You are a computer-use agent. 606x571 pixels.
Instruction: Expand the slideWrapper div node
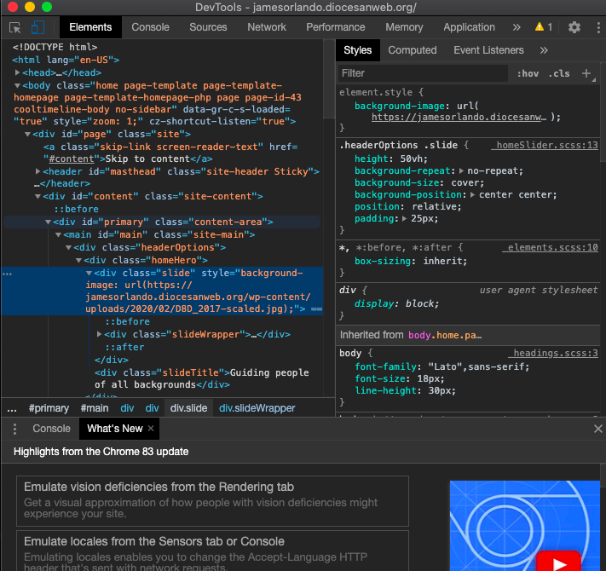tap(100, 334)
